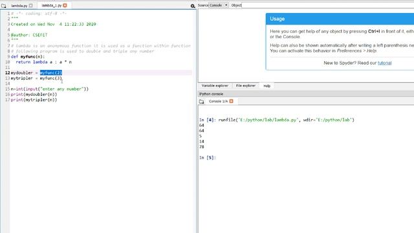The width and height of the screenshot is (414, 233).
Task: Select the lambda_1.py editor tab
Action: coord(52,5)
